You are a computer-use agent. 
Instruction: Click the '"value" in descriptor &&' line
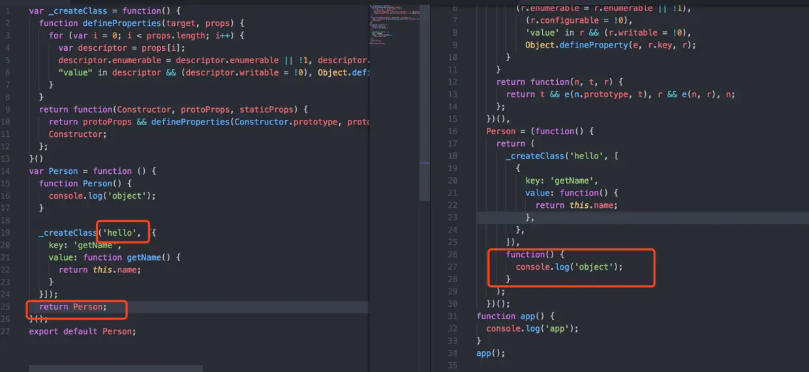tap(214, 73)
